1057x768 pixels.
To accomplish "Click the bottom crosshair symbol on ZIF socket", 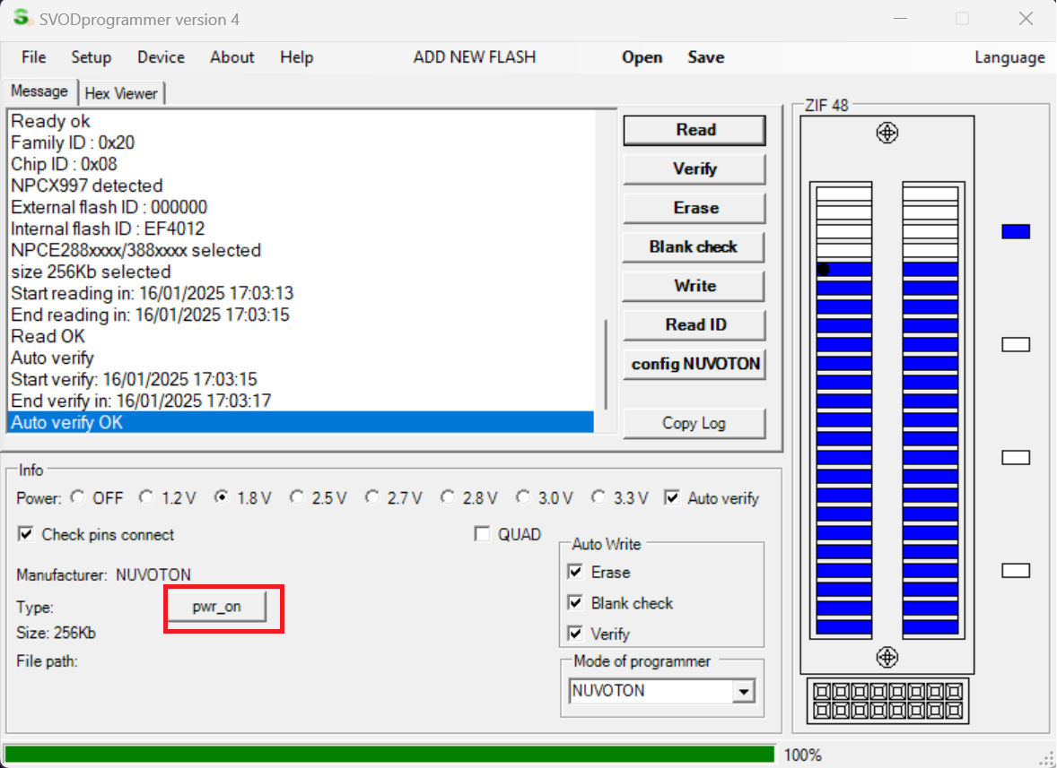I will tap(887, 657).
